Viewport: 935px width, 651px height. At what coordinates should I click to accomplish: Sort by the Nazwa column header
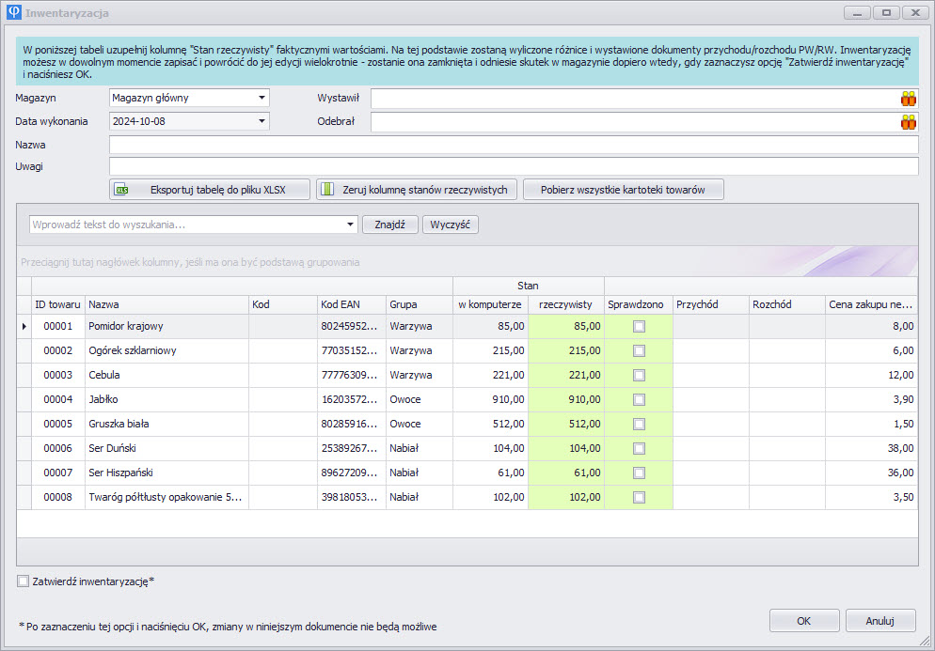click(x=166, y=304)
